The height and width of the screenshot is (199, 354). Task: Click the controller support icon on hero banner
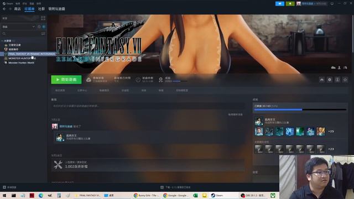click(x=345, y=67)
